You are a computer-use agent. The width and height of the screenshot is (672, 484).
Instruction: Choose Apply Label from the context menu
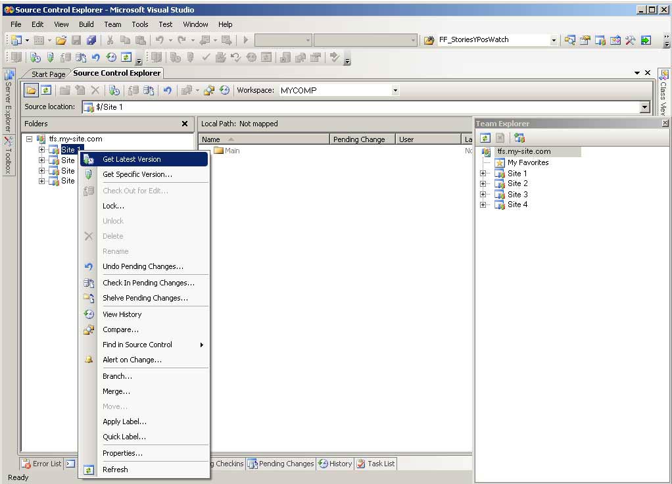click(x=145, y=422)
